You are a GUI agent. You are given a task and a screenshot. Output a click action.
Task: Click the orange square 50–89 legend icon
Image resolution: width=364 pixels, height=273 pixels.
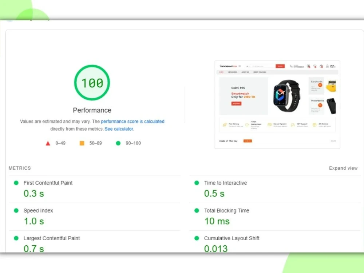(x=82, y=143)
